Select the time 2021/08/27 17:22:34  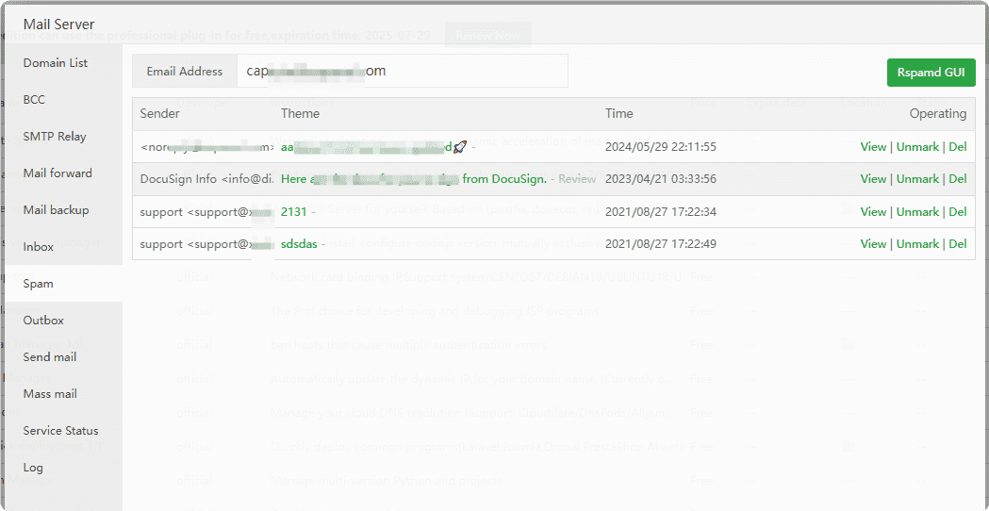(x=660, y=212)
